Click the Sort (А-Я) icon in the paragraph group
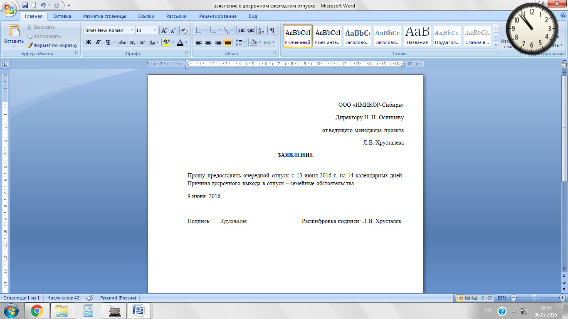 (x=261, y=30)
